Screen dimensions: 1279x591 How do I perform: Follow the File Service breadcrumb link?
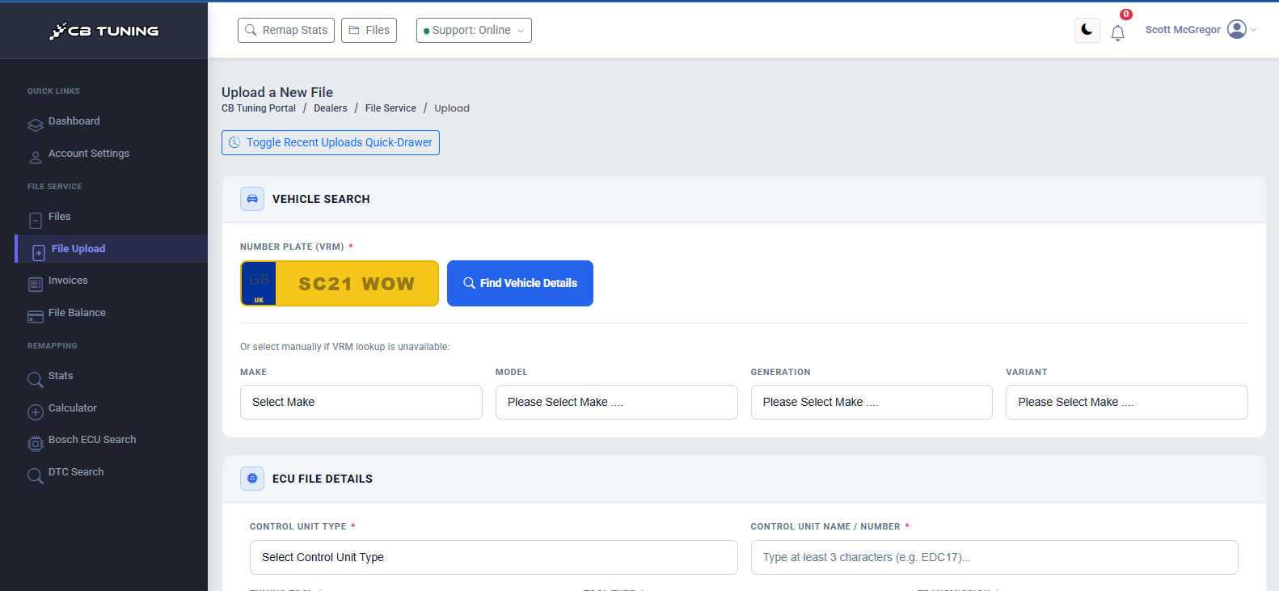[390, 108]
